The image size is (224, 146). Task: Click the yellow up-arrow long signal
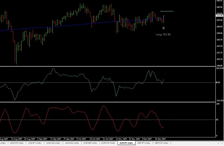[163, 28]
